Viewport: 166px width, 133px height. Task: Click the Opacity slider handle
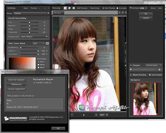(x=38, y=51)
